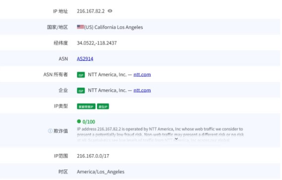Click the fraud risk description paragraph
282x180 pixels.
coord(160,135)
